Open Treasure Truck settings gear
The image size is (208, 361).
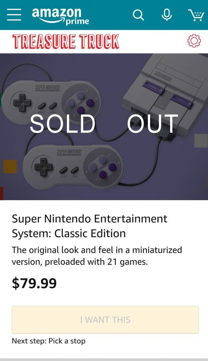[194, 41]
